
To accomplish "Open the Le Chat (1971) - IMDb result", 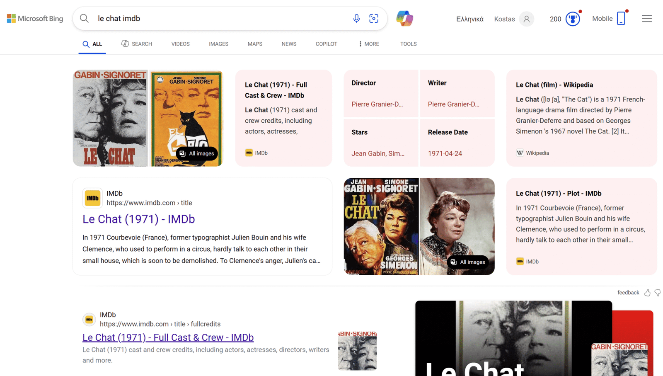I will pos(138,219).
